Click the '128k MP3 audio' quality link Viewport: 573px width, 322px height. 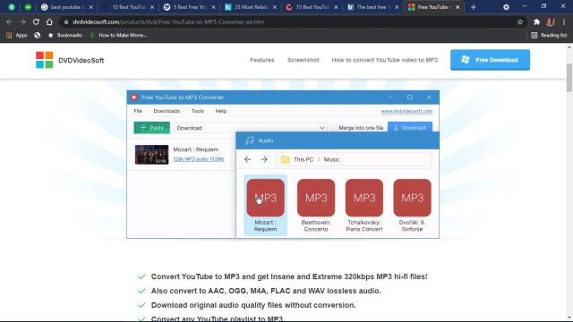click(x=199, y=159)
